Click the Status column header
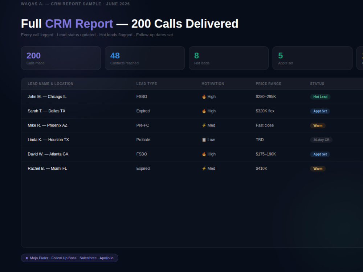Viewport: 363px width, 272px height. [317, 84]
